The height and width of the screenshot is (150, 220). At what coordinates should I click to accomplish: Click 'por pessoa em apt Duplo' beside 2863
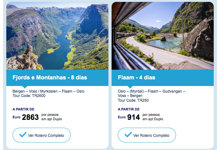[x=52, y=117]
